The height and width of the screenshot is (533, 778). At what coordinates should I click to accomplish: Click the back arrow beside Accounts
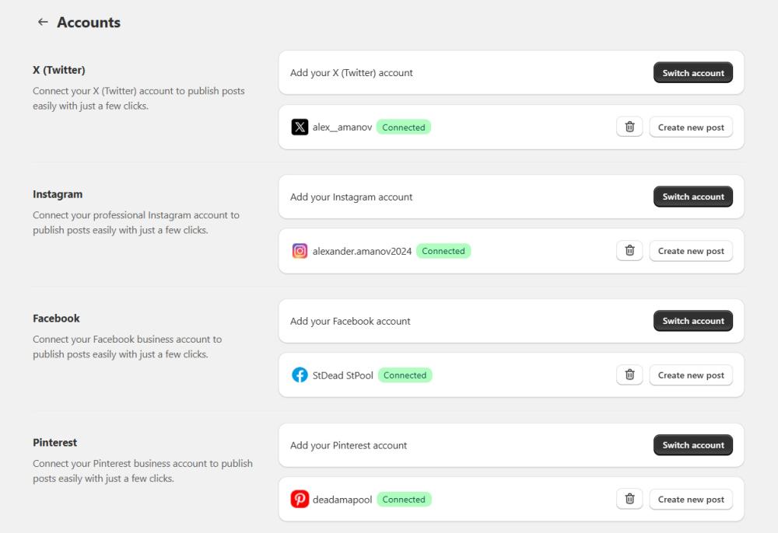42,23
